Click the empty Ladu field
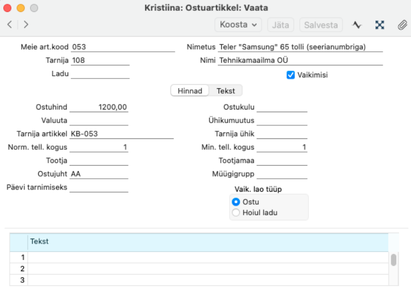 coord(100,74)
